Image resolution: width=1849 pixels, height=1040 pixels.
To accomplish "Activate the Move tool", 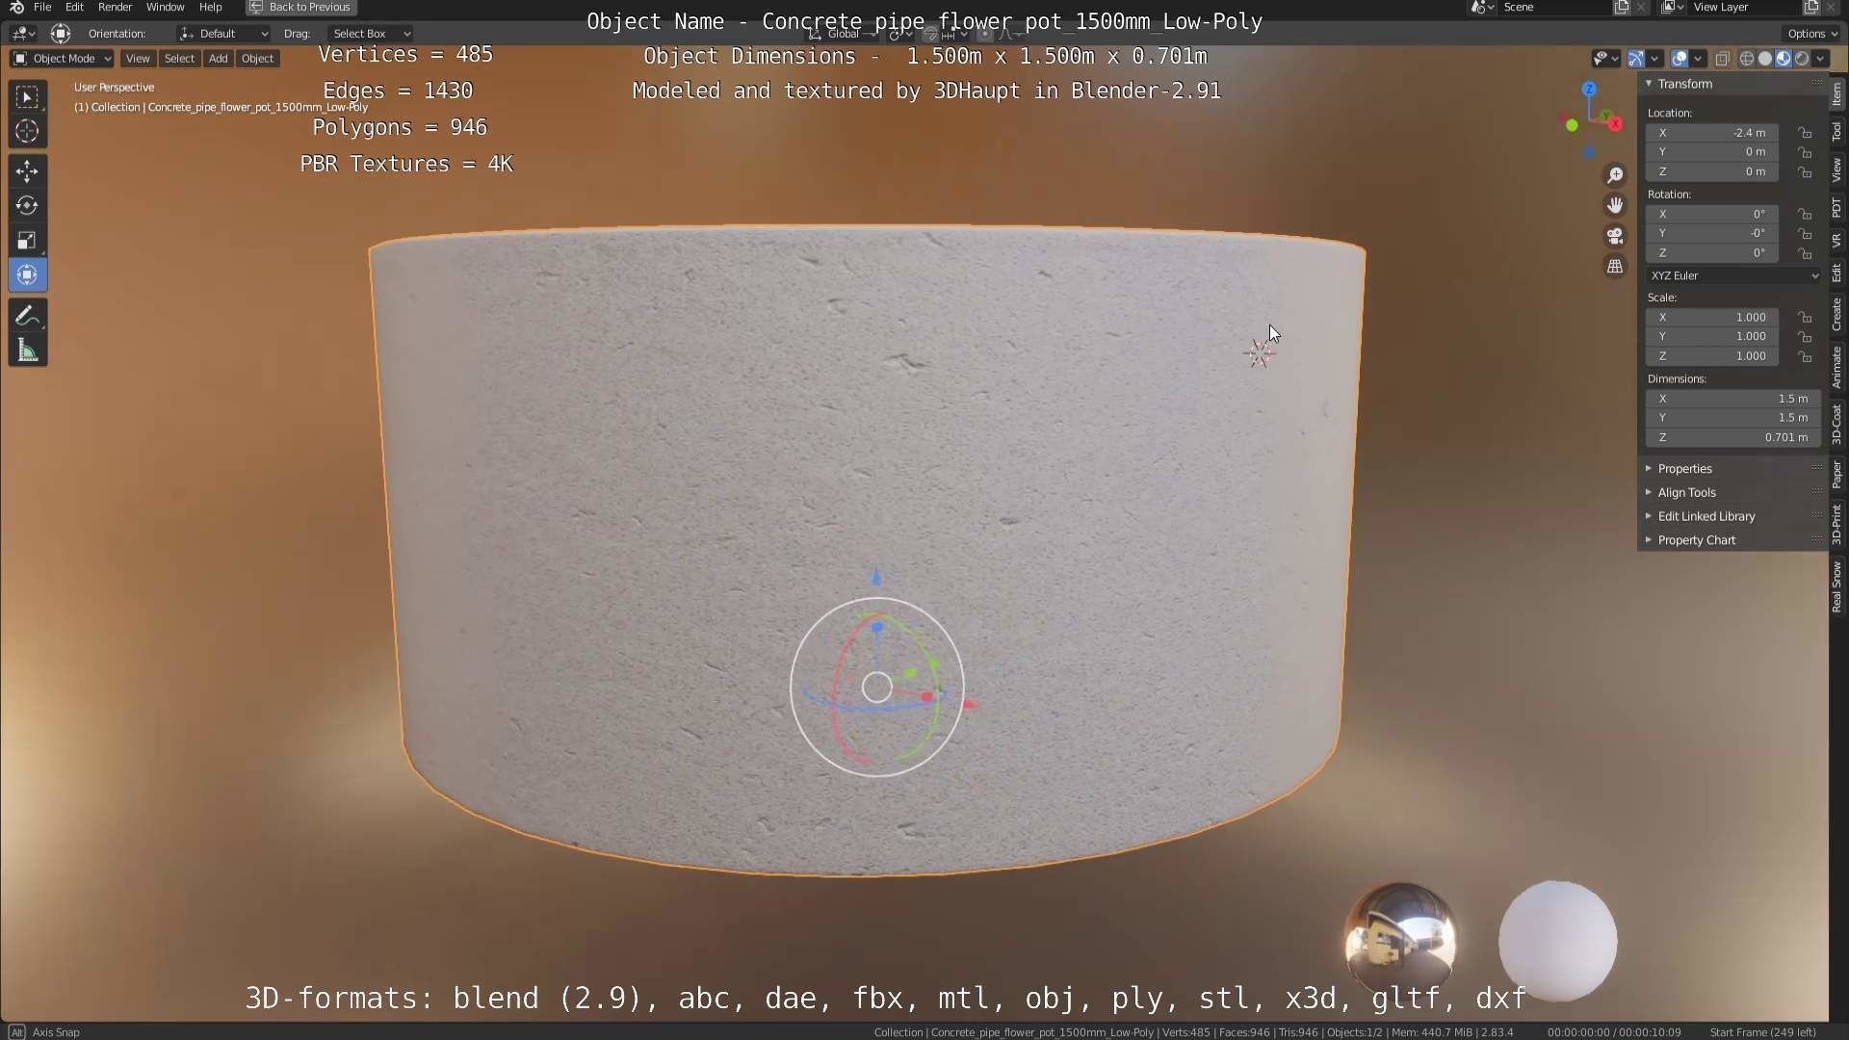I will (27, 171).
